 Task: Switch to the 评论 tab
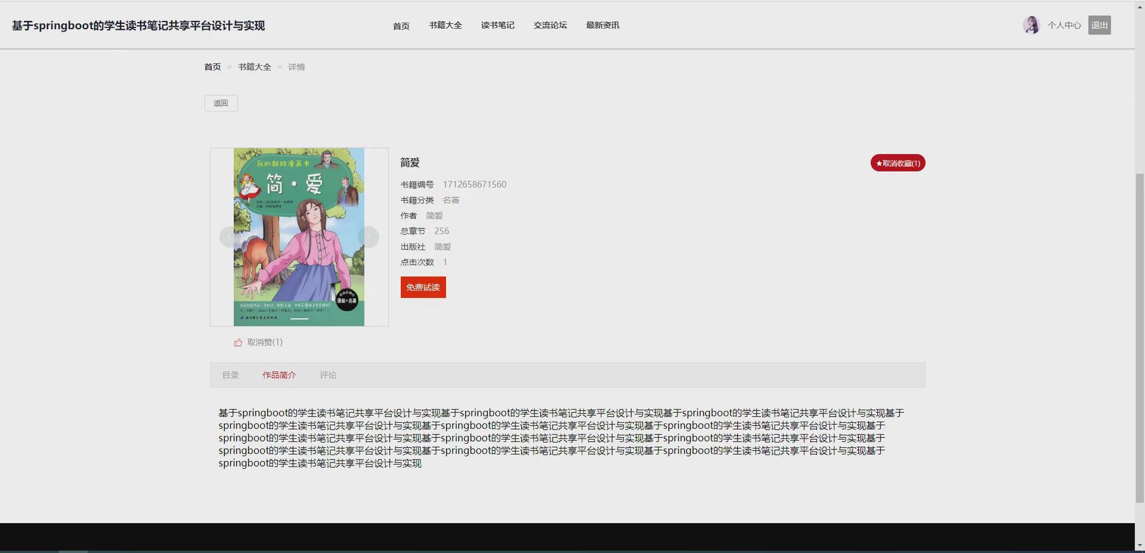point(328,375)
